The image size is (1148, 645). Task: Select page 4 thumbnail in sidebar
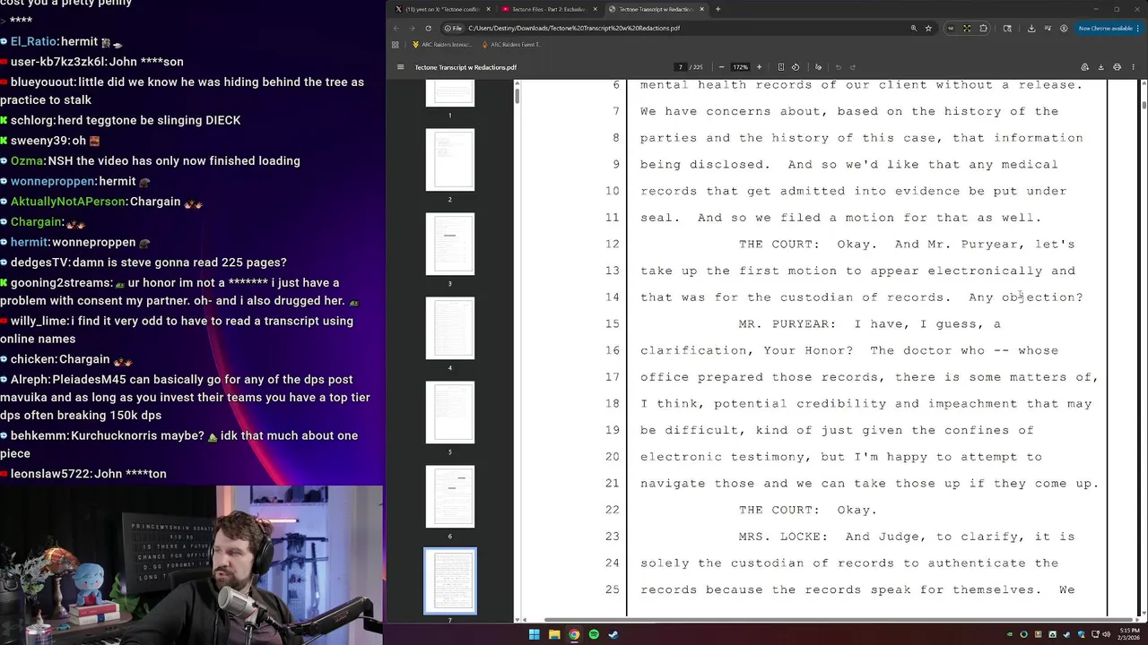pos(450,328)
